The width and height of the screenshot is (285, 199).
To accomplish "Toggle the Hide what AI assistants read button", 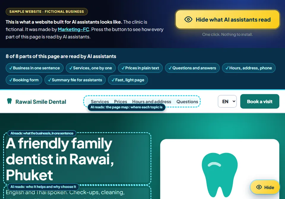I will coord(227,19).
